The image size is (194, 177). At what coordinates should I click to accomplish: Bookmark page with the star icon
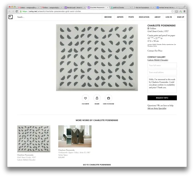point(172,11)
